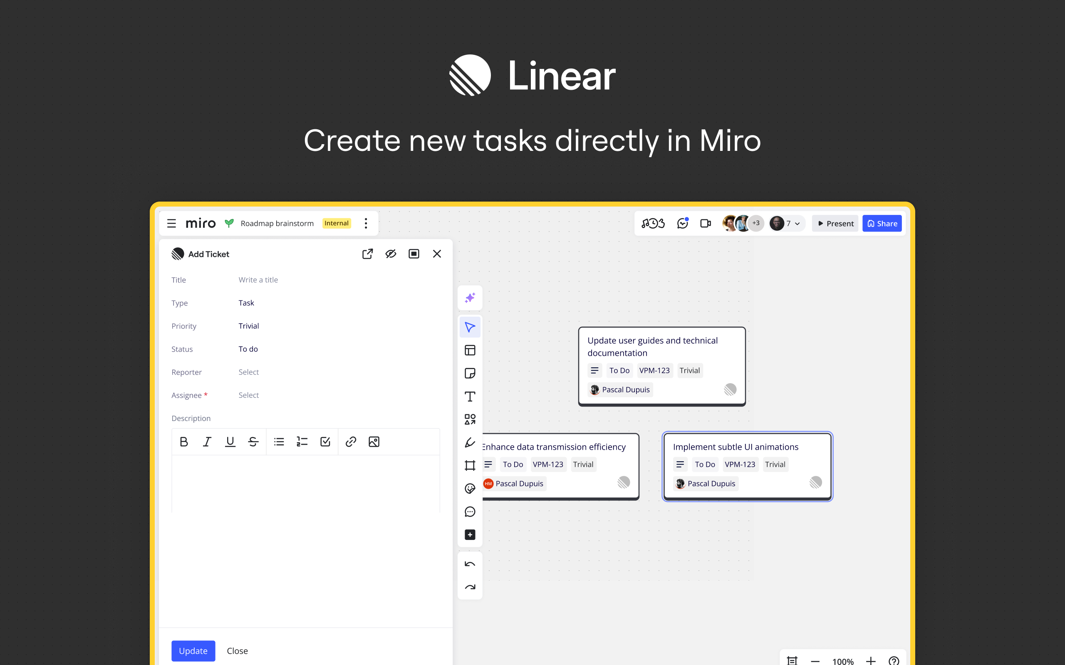
Task: Select Enhance data transmission efficiency card
Action: (x=560, y=466)
